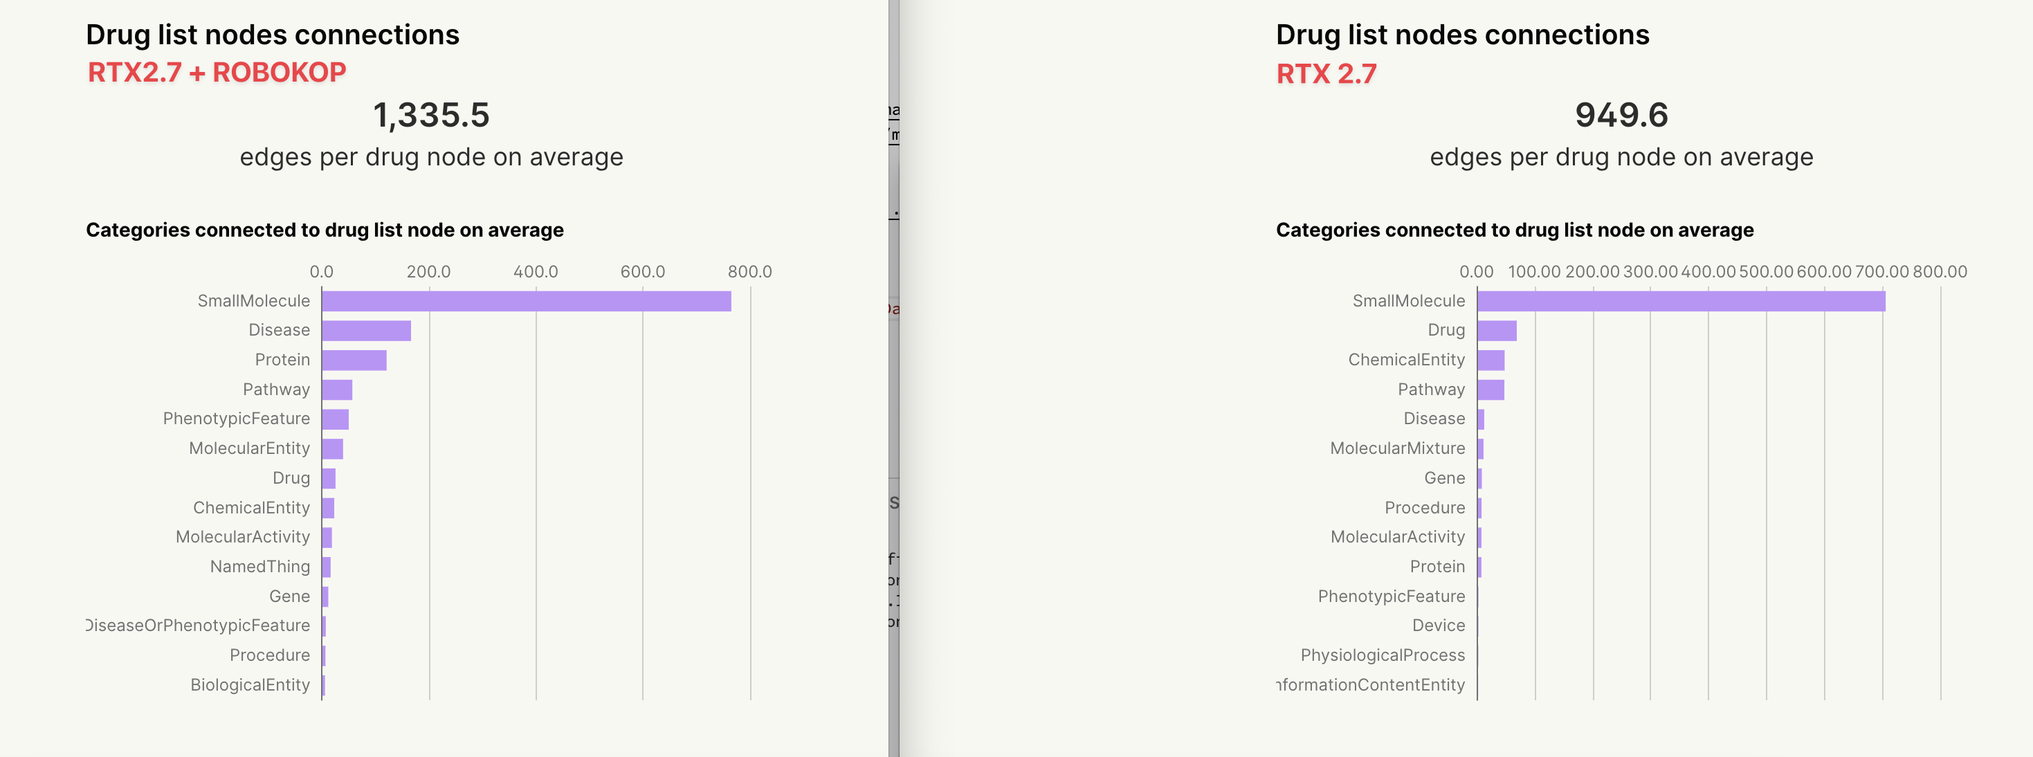Click the MolecularMixture category label
2033x757 pixels.
pos(1397,448)
